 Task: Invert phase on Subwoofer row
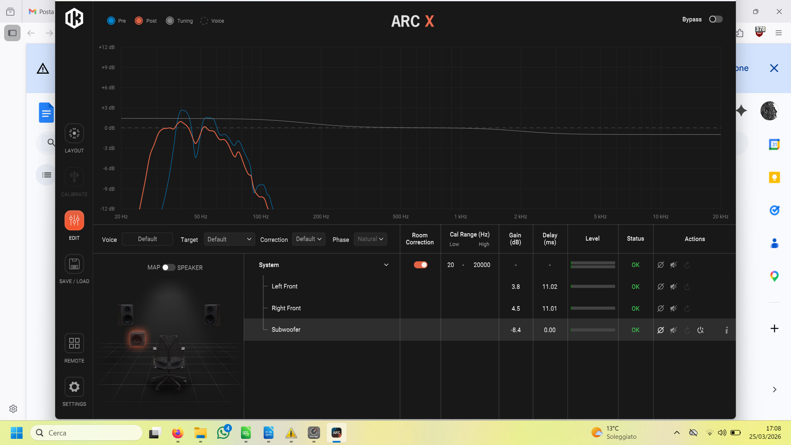pyautogui.click(x=660, y=330)
